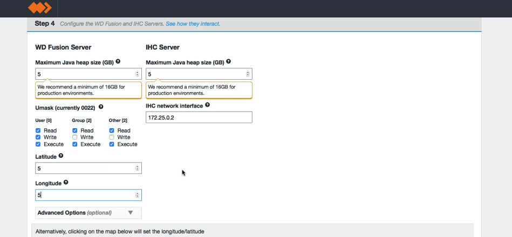Enable Group Write permission
Image resolution: width=512 pixels, height=237 pixels.
75,137
